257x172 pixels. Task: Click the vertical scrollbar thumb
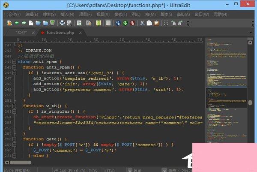click(x=250, y=103)
